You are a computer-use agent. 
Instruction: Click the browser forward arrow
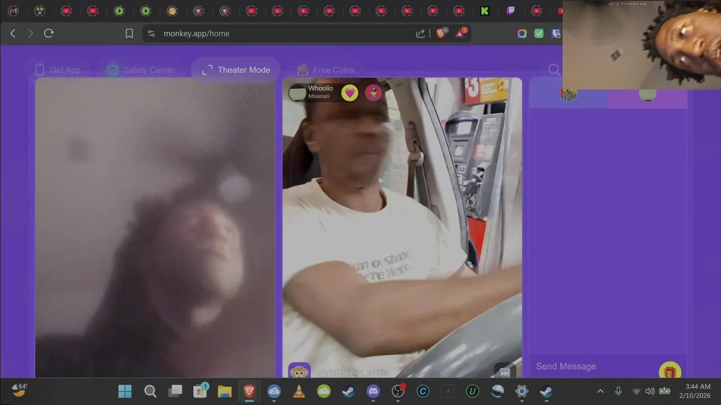30,33
